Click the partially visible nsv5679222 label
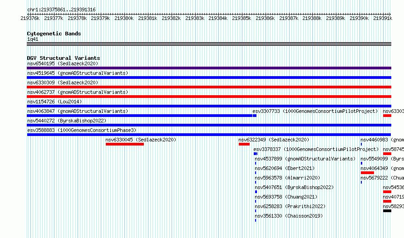404x238 pixels. tap(382, 178)
